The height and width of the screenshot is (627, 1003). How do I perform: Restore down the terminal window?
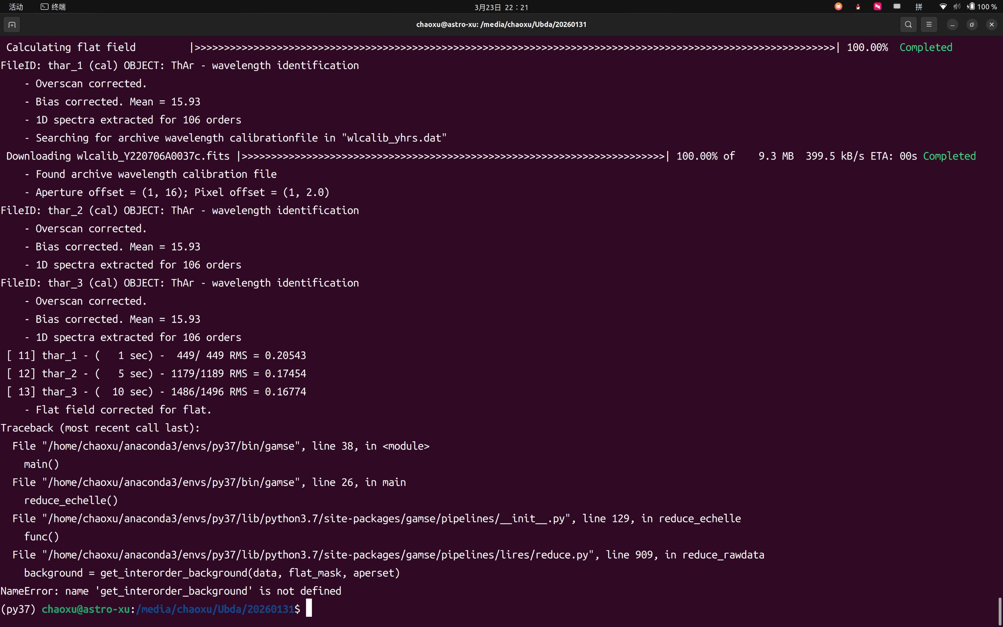(972, 25)
